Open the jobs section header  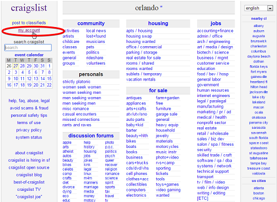point(216,23)
